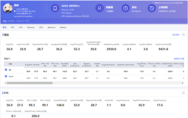Click the duration clock icon

126,8
